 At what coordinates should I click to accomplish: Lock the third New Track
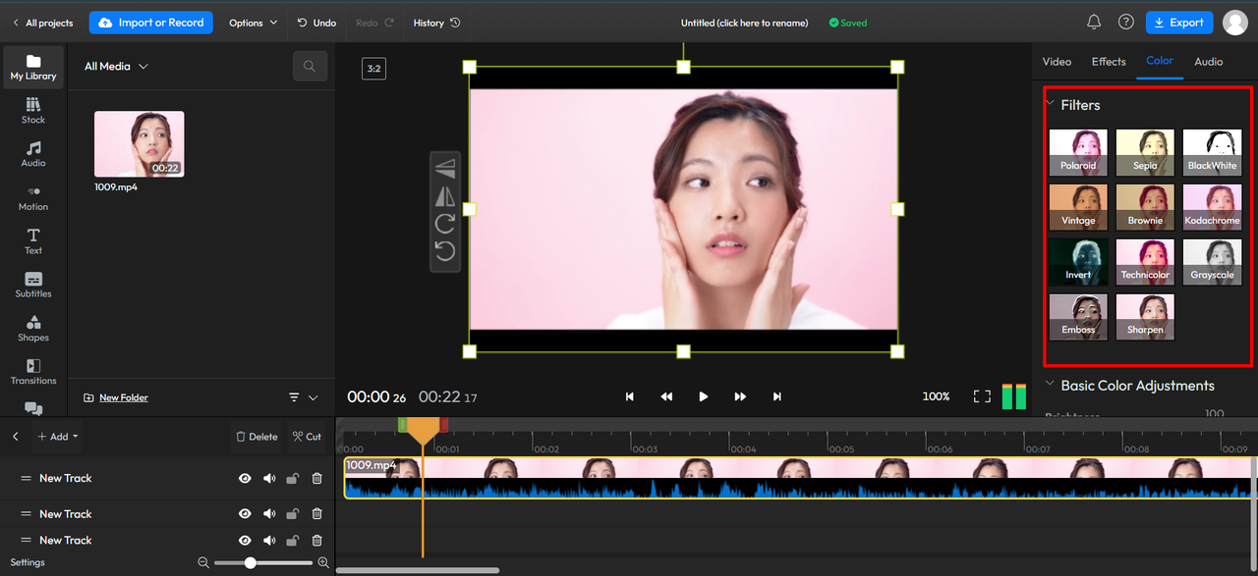pyautogui.click(x=293, y=541)
